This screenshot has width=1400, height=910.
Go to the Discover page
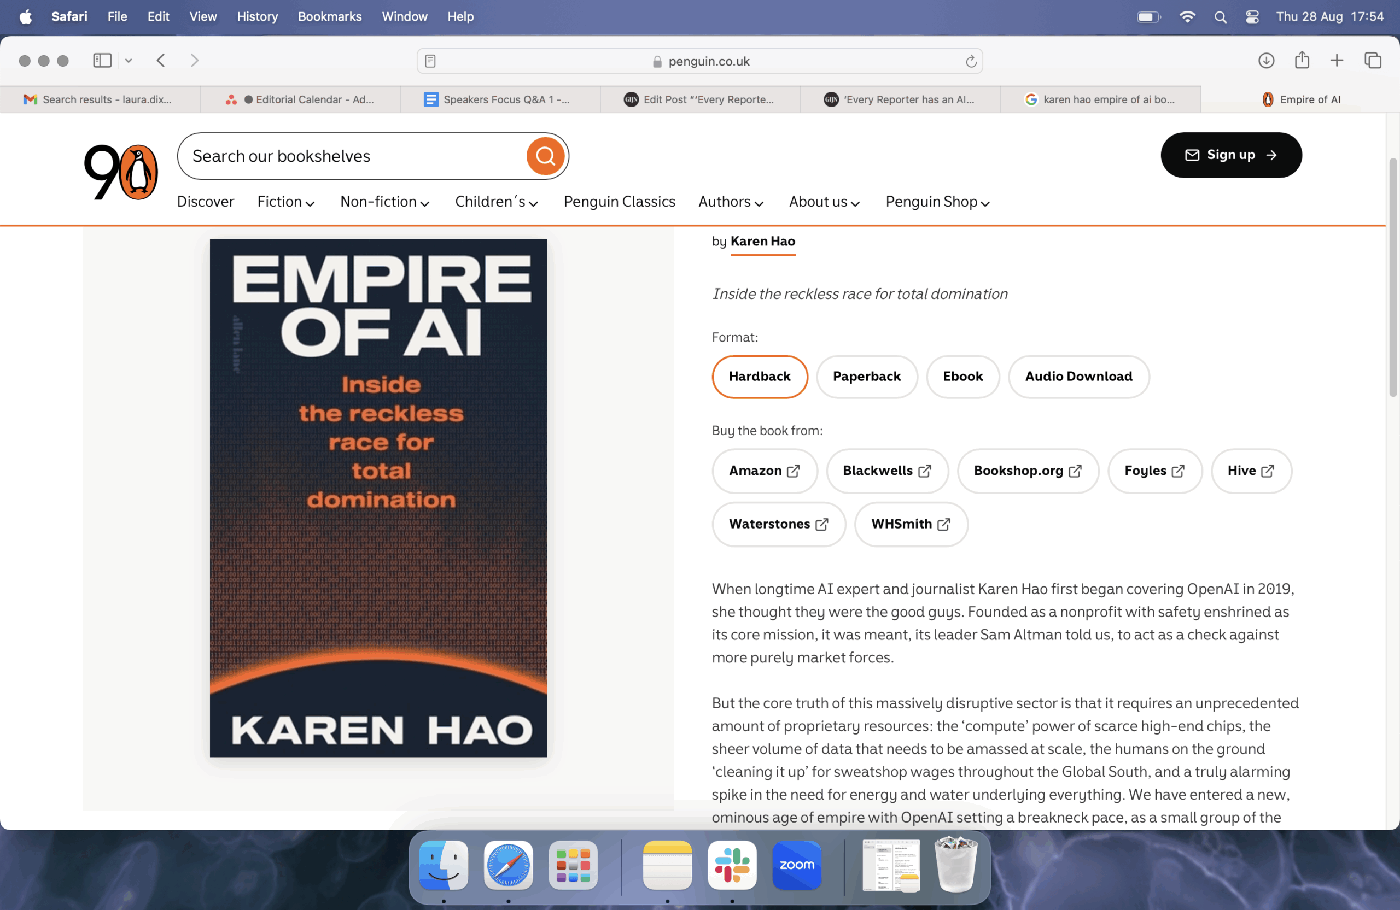pyautogui.click(x=205, y=202)
